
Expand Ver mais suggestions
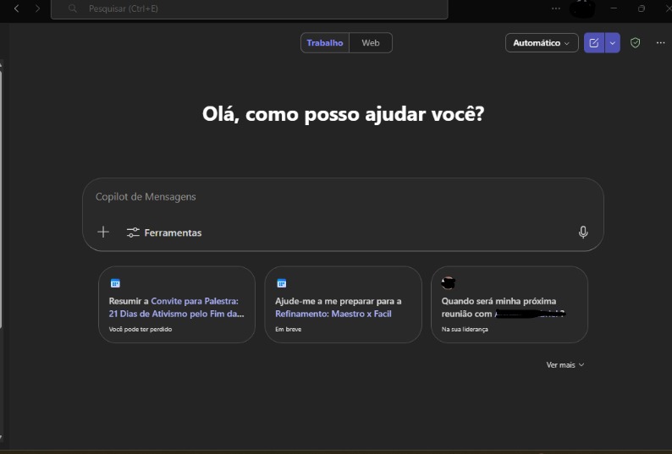565,365
